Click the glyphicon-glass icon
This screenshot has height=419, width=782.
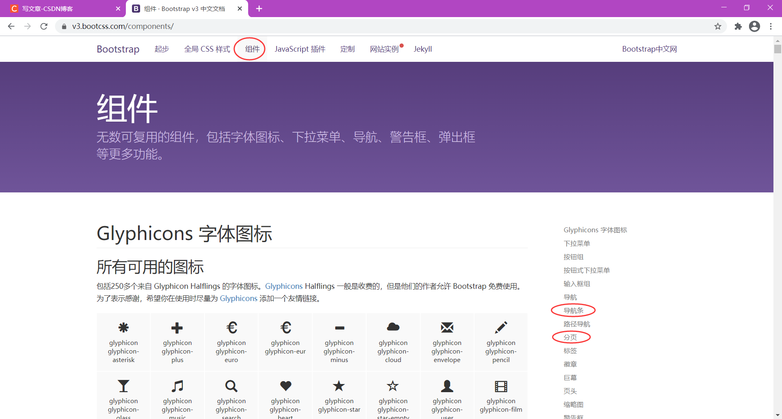123,386
